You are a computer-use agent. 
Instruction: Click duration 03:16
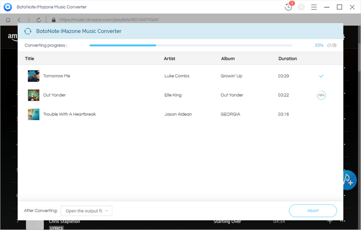(284, 114)
